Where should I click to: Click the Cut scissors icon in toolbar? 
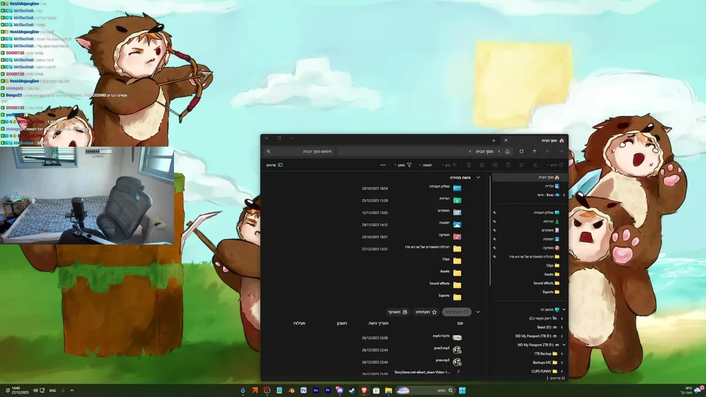[535, 165]
